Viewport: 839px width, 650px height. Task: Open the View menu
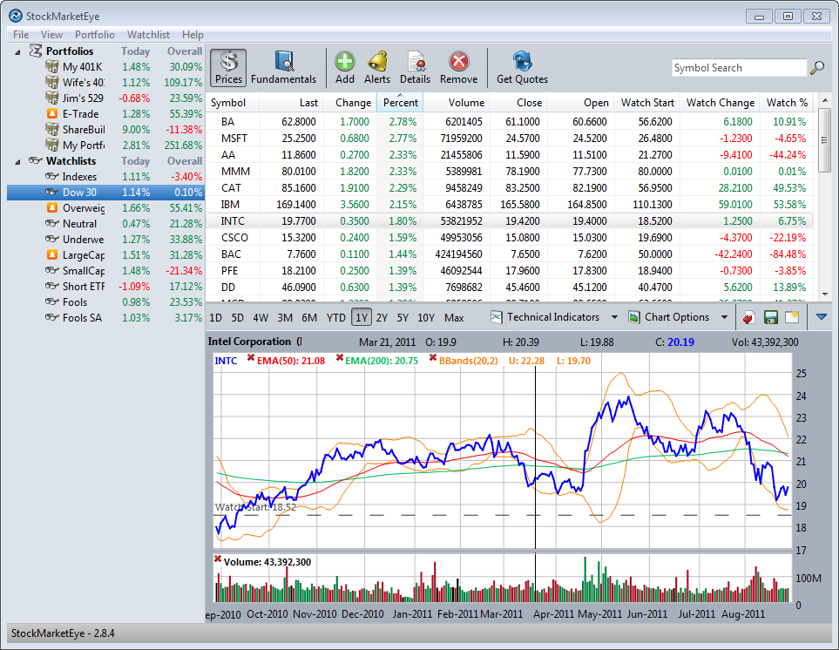click(51, 34)
